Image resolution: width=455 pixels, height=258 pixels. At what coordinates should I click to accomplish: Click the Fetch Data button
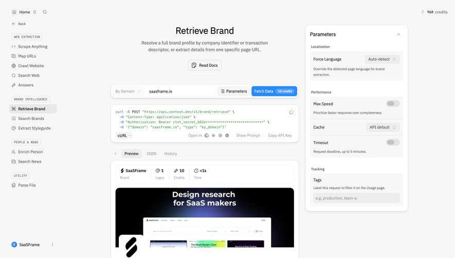pyautogui.click(x=274, y=91)
